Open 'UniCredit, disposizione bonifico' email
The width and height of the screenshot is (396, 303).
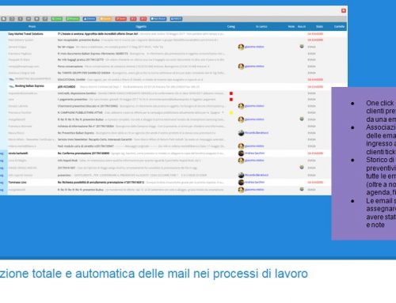77,93
